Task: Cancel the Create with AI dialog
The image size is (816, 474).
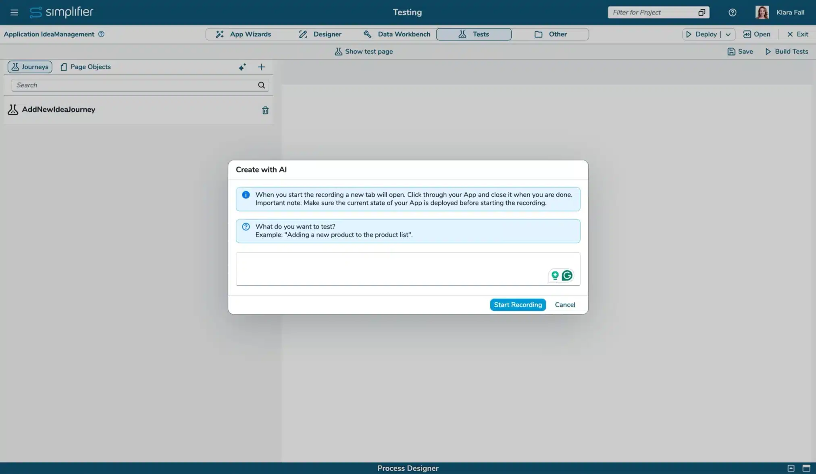Action: click(x=564, y=305)
